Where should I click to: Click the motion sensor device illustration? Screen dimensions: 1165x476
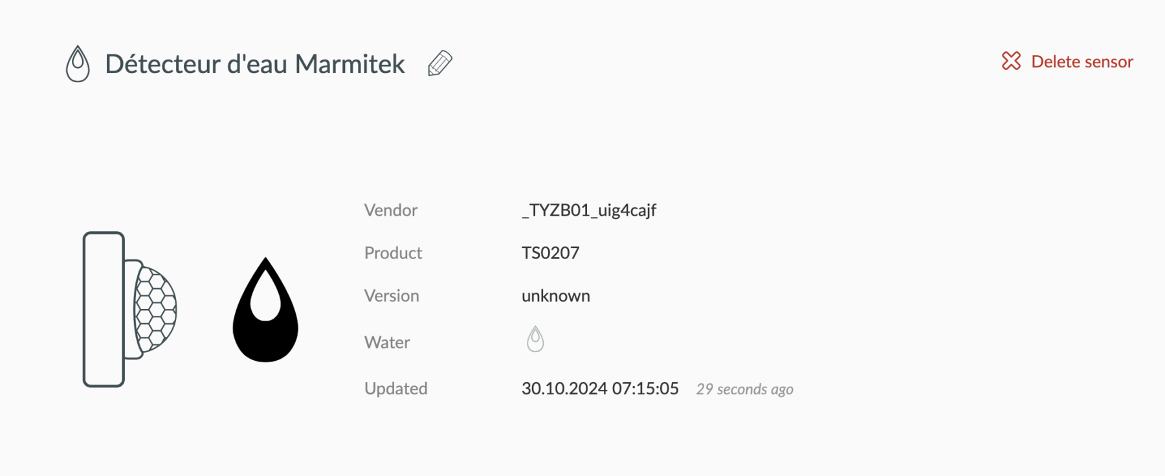pyautogui.click(x=129, y=310)
